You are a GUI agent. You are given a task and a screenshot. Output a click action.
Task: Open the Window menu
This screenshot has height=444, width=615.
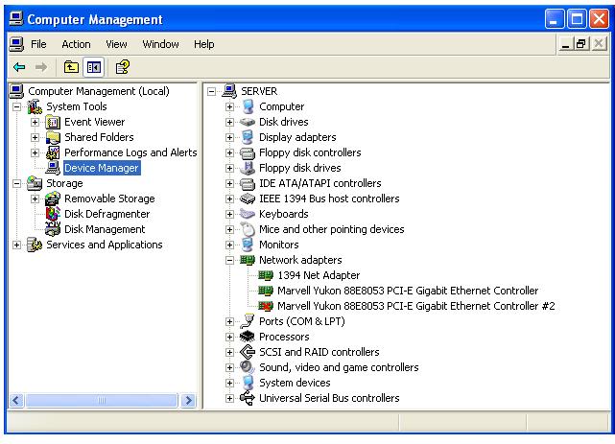pyautogui.click(x=161, y=44)
